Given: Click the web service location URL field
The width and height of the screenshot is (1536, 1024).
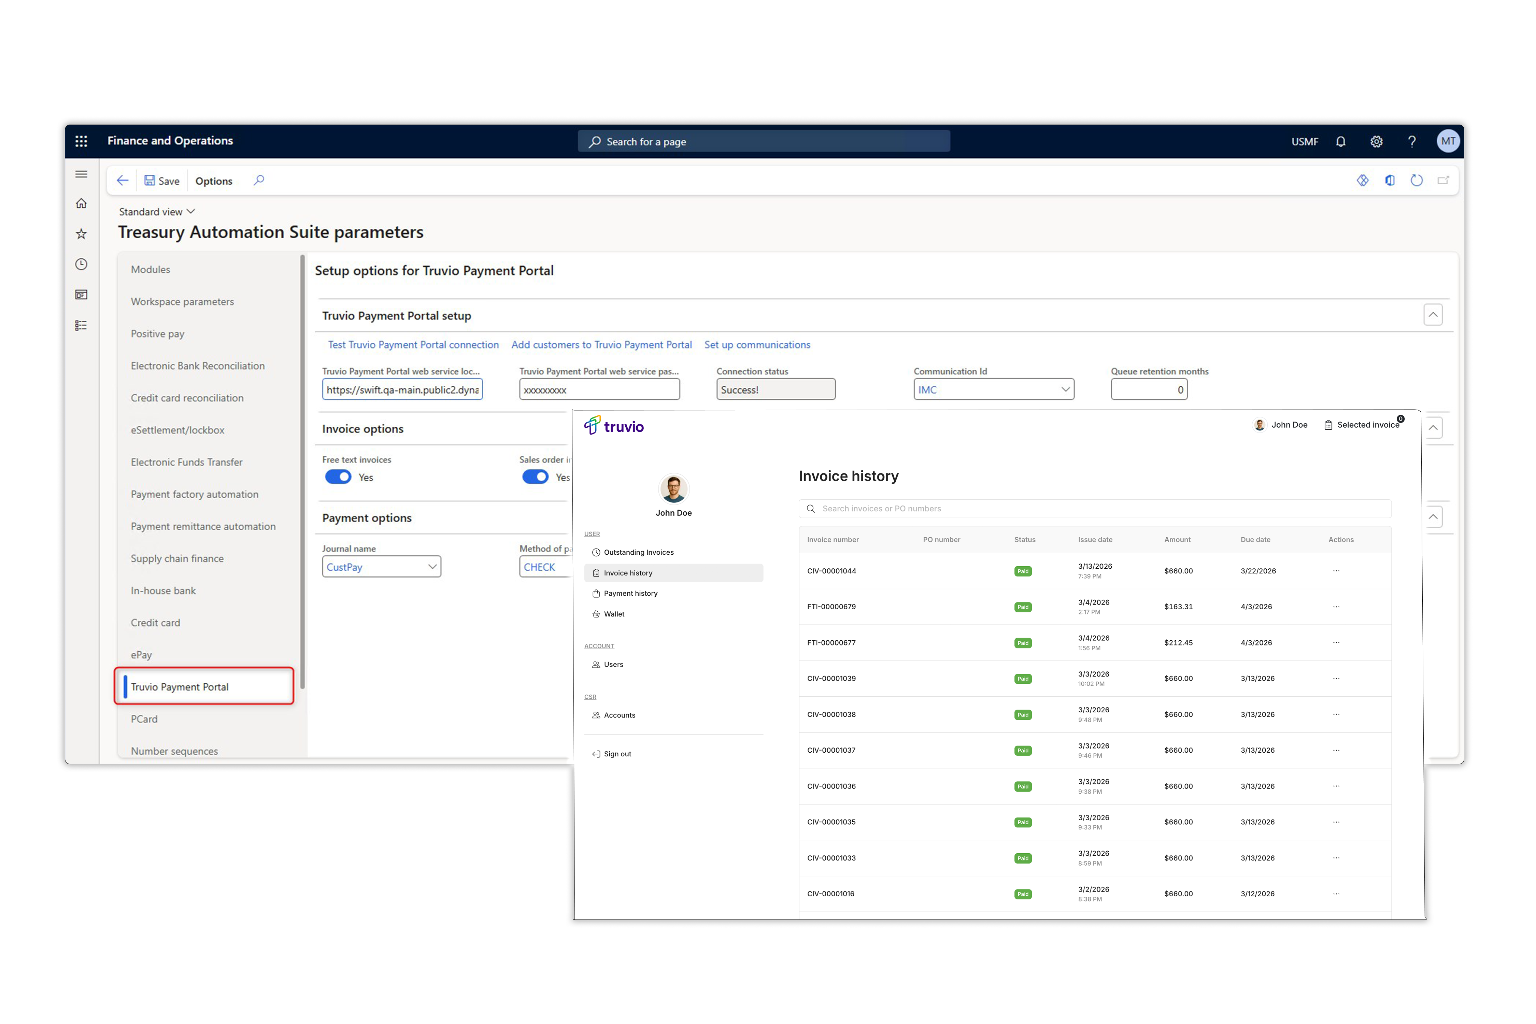Looking at the screenshot, I should click(x=402, y=389).
